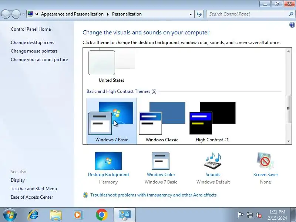Expand the address bar history dropdown
The image size is (296, 222).
(191, 14)
